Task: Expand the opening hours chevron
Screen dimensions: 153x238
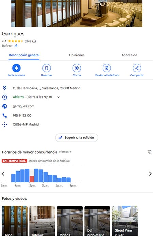Action: [x=58, y=97]
